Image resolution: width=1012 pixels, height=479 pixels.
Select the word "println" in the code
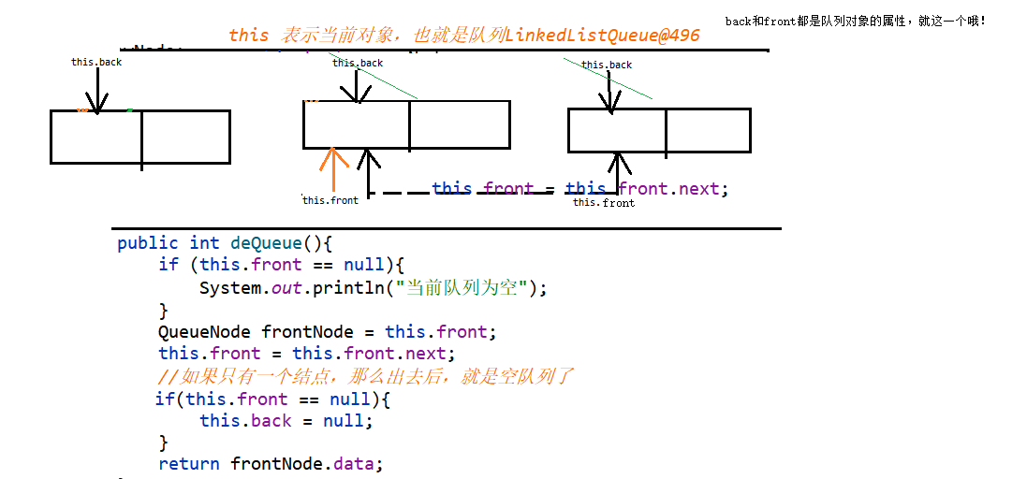[348, 287]
